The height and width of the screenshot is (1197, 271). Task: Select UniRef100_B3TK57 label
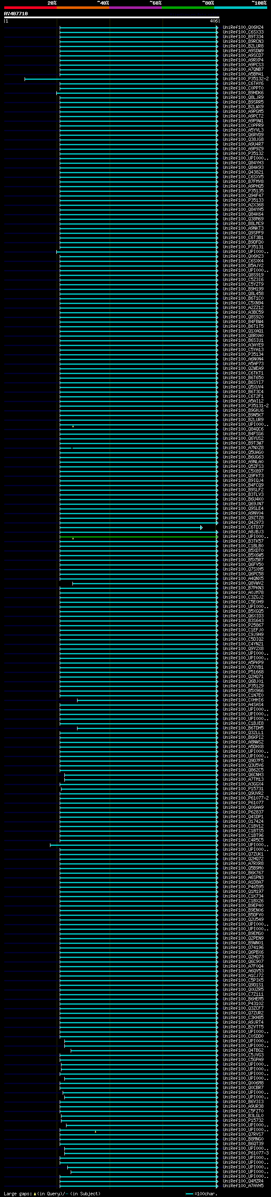pos(243,541)
